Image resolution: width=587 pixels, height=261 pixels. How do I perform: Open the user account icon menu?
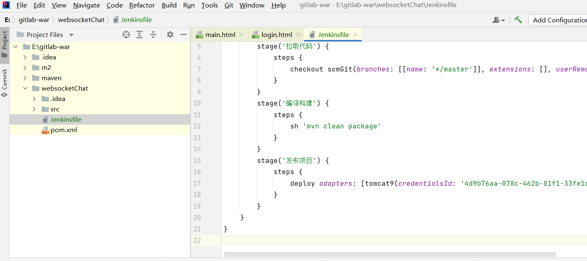(498, 20)
